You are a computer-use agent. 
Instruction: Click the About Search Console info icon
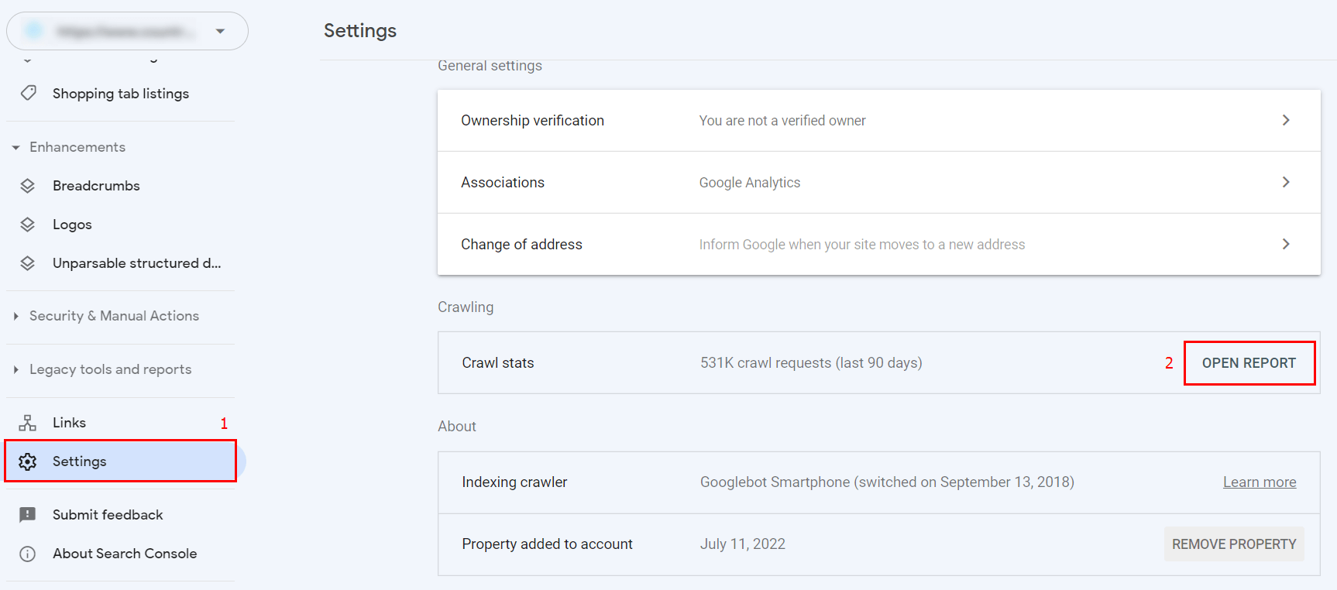[28, 554]
